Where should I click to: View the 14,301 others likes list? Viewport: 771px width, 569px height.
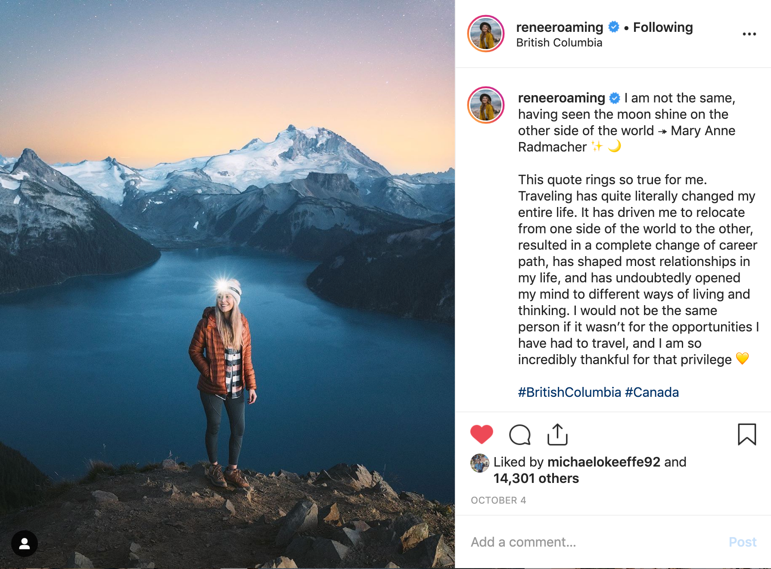click(536, 478)
